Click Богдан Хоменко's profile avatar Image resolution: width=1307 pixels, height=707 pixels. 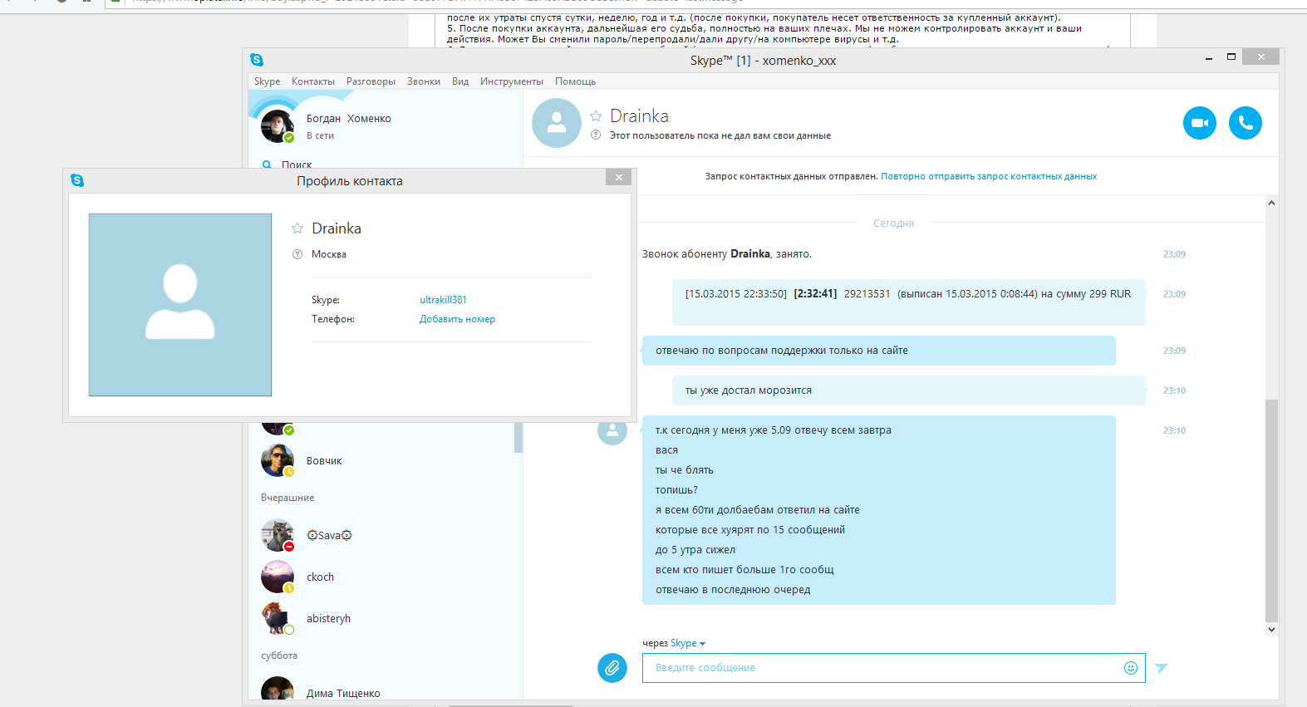pyautogui.click(x=278, y=126)
